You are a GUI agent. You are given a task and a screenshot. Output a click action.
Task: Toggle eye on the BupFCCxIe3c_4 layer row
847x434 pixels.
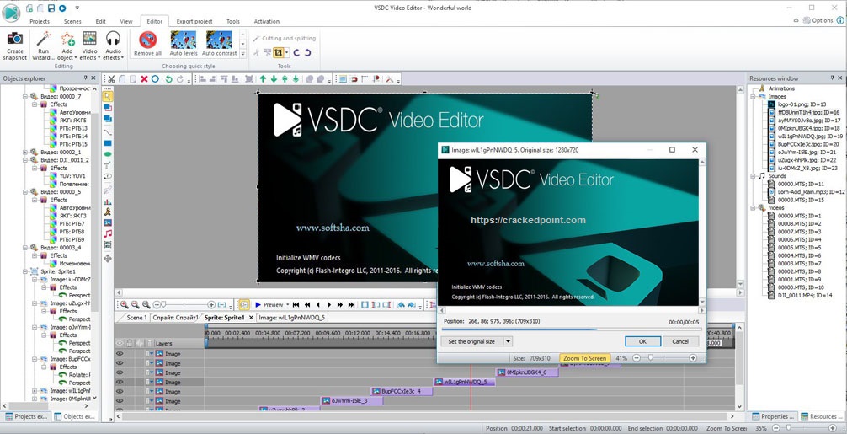tap(120, 391)
